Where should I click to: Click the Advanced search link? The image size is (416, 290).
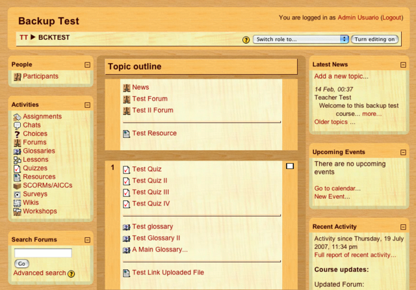[x=40, y=273]
